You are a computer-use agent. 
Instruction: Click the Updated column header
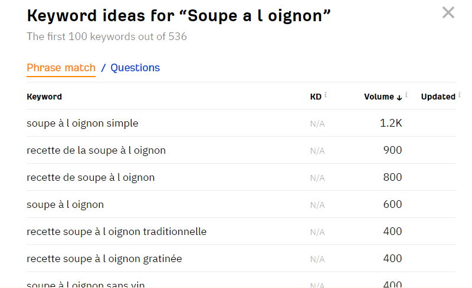pos(438,97)
